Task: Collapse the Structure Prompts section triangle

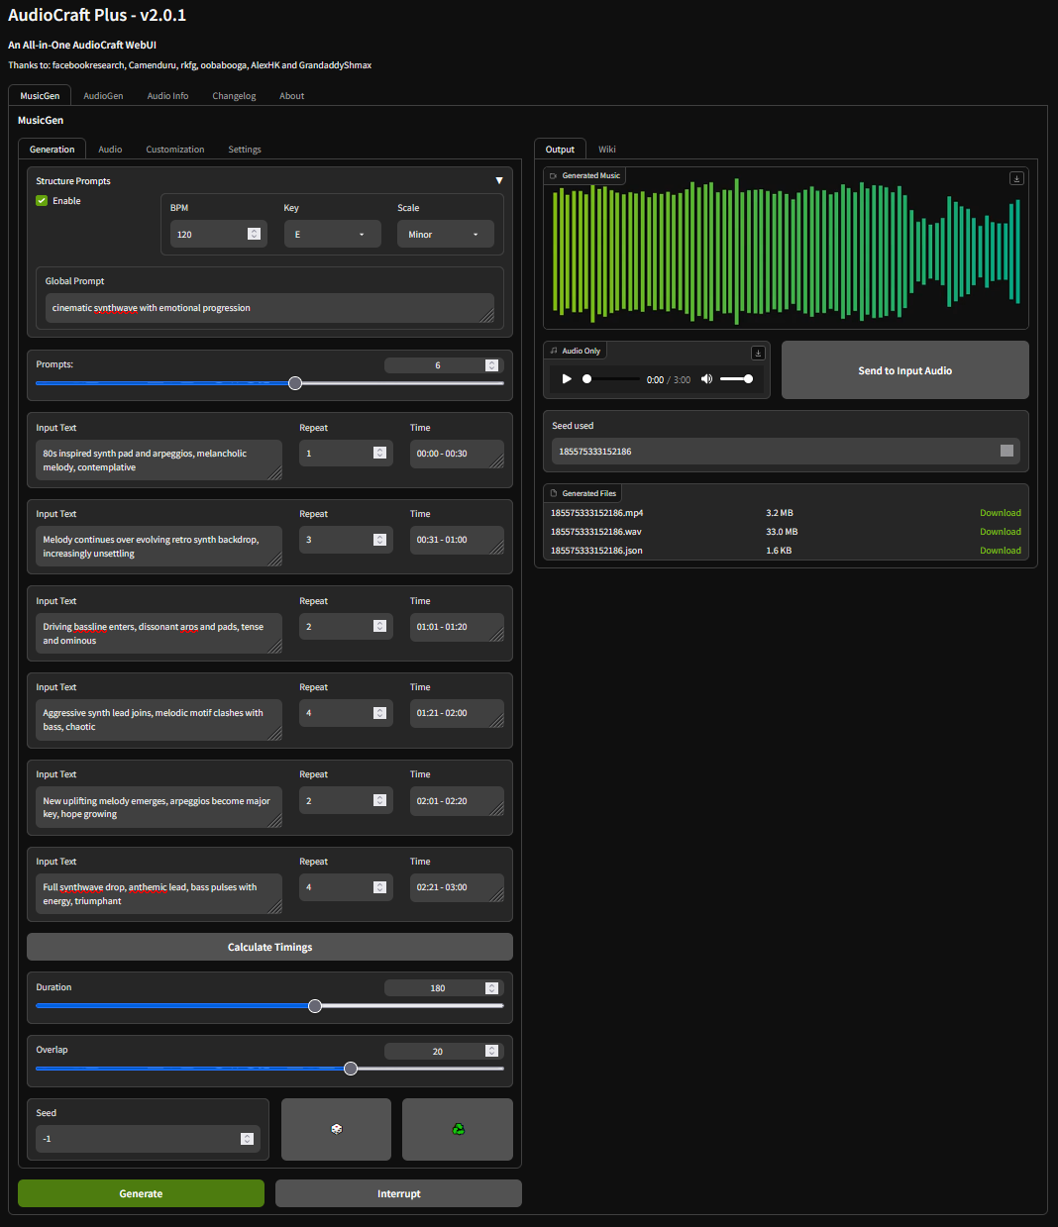Action: [x=499, y=180]
